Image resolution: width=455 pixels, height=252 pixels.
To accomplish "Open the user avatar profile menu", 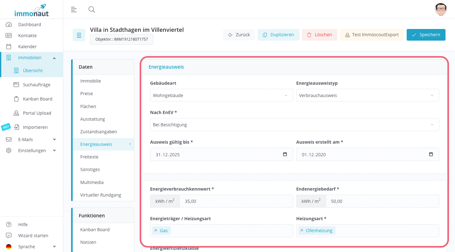I will coord(440,9).
